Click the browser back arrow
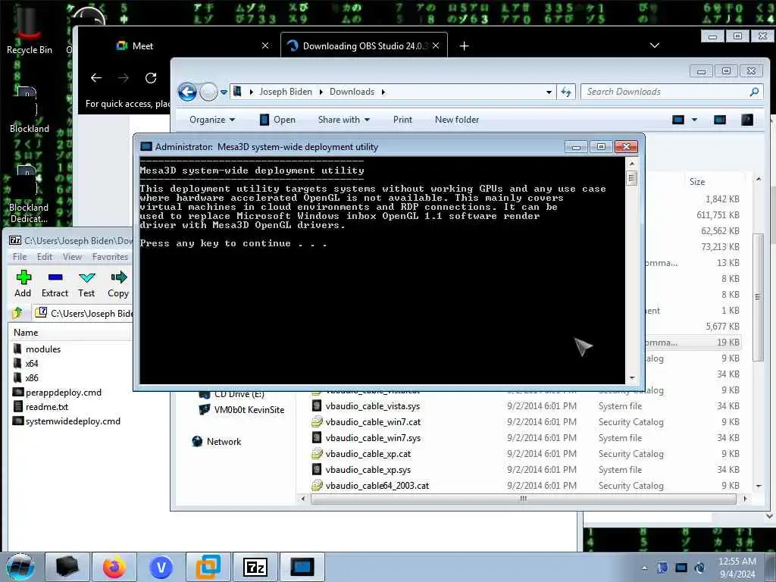Viewport: 776px width, 582px height. (96, 78)
